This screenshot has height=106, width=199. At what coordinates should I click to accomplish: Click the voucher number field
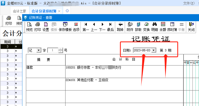53,50
